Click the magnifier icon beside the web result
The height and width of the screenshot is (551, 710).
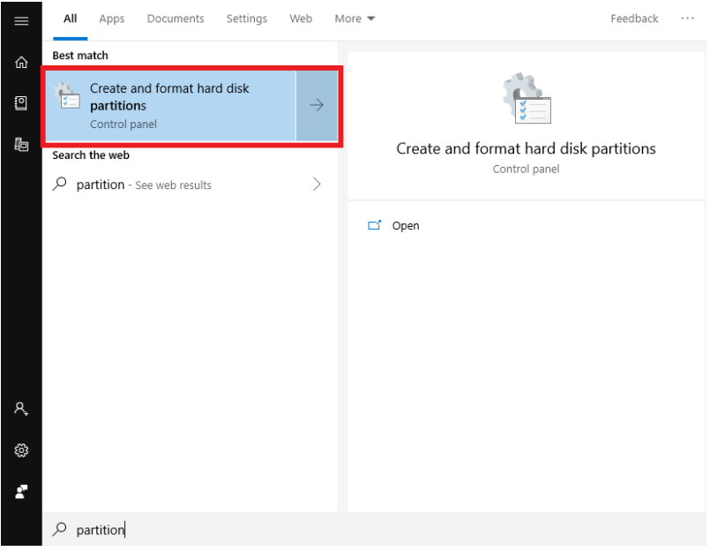click(x=59, y=185)
